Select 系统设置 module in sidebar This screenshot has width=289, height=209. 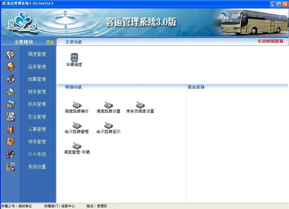[37, 167]
